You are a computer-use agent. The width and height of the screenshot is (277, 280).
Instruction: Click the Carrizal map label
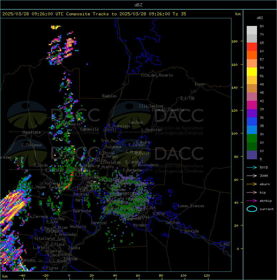point(99,223)
